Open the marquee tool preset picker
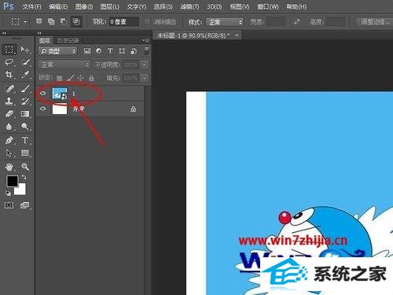Image resolution: width=393 pixels, height=295 pixels. [x=25, y=22]
